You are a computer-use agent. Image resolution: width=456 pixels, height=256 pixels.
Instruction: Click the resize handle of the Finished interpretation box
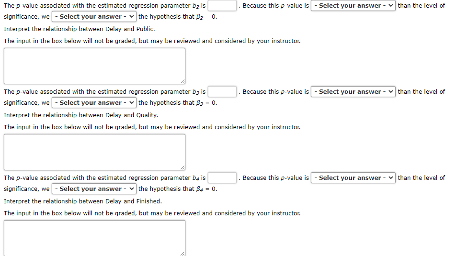tap(182, 254)
